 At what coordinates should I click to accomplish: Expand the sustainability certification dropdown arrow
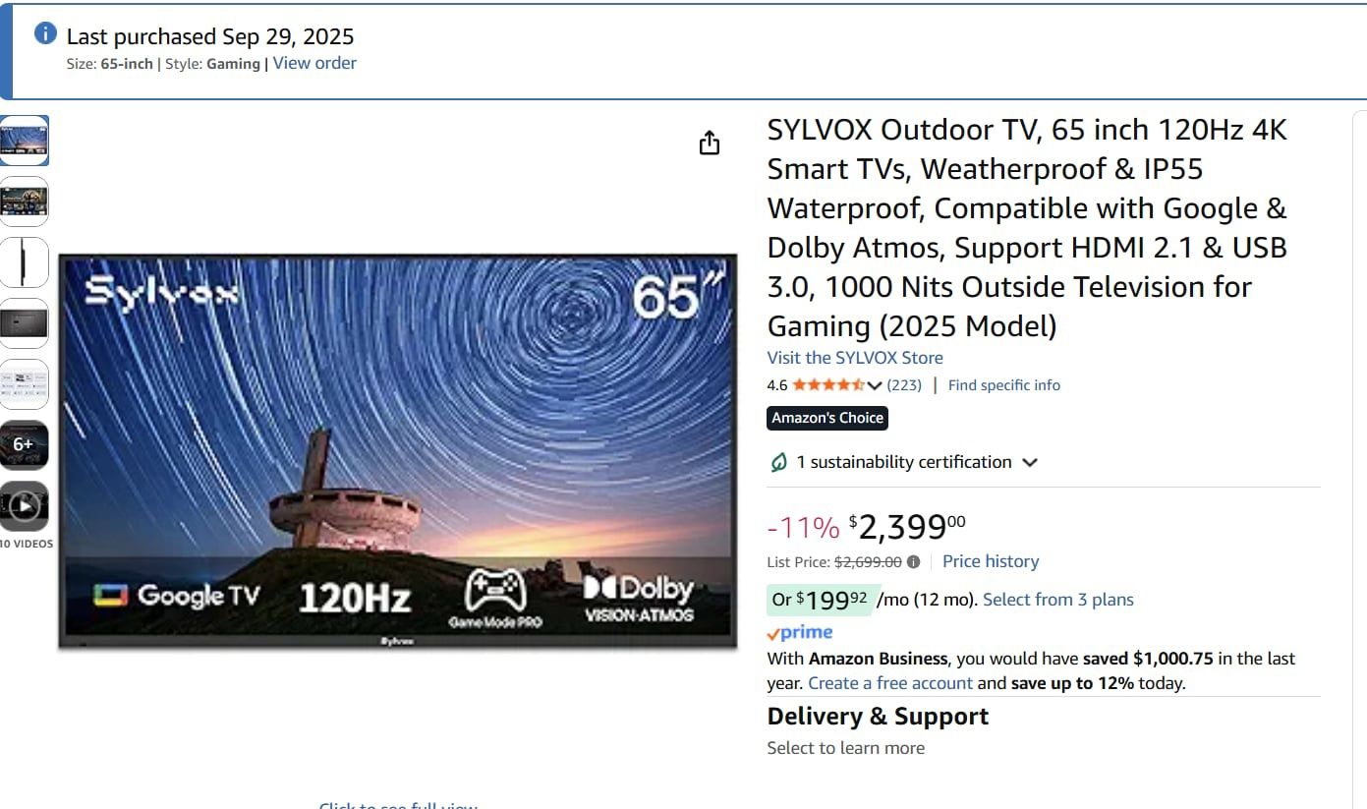coord(1030,462)
